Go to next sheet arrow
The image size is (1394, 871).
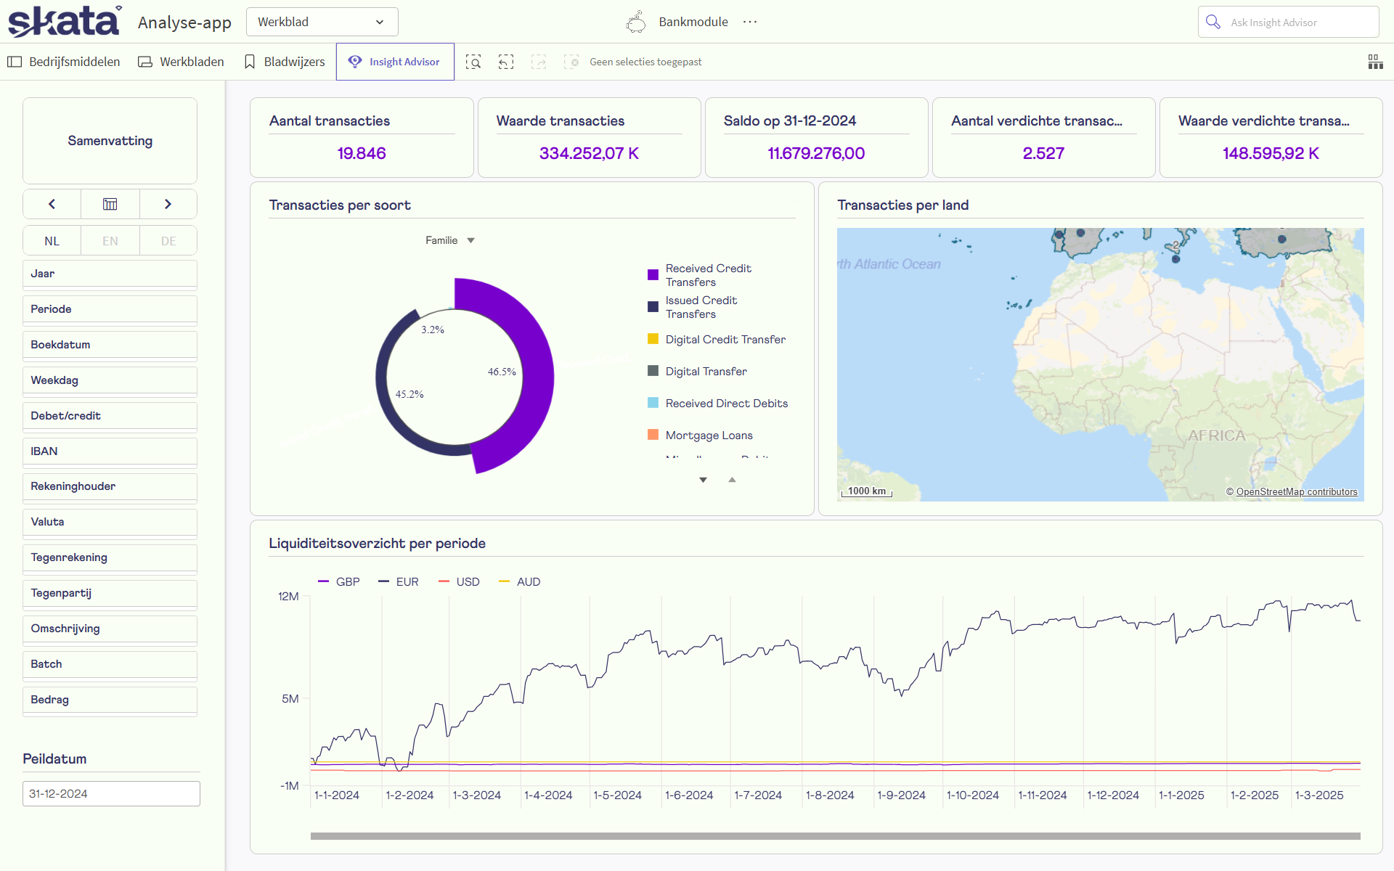pyautogui.click(x=168, y=204)
